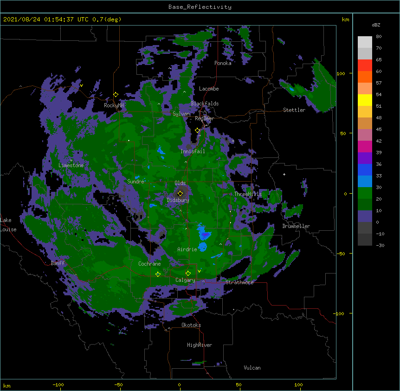400x391 pixels.
Task: Pick the magenta swatch in dBZ legend
Action: point(365,146)
